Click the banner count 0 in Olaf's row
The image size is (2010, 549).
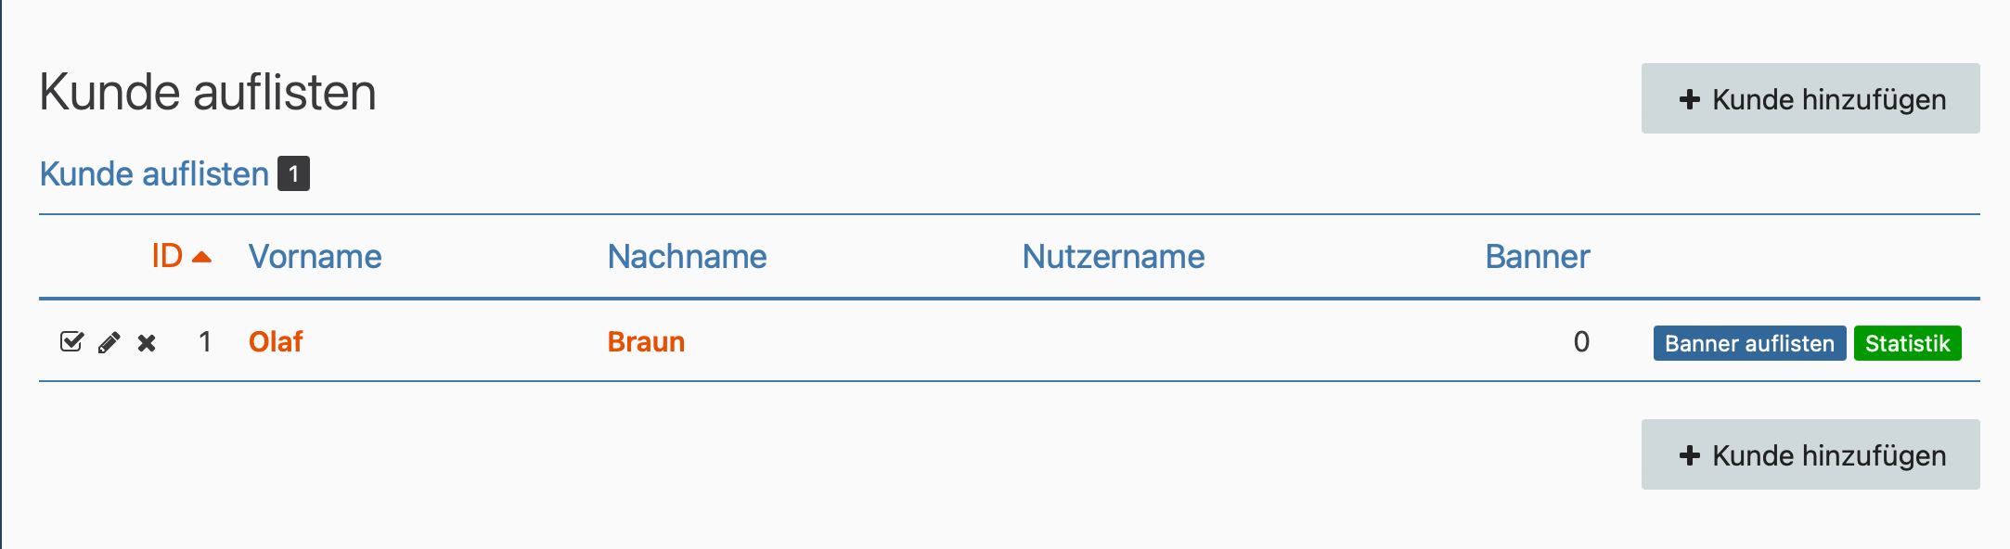(1581, 342)
